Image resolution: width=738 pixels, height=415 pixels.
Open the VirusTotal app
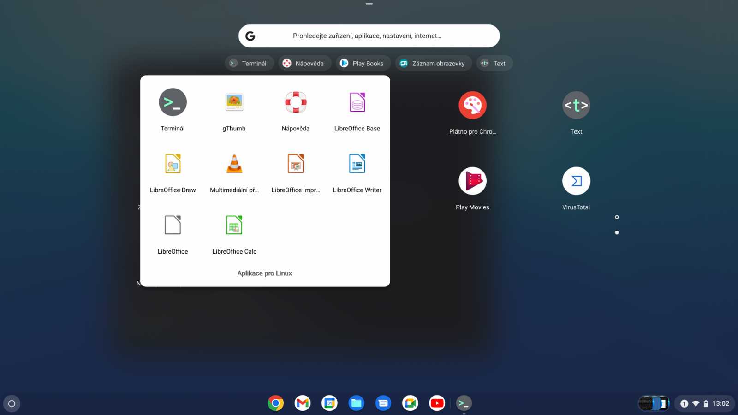click(576, 181)
